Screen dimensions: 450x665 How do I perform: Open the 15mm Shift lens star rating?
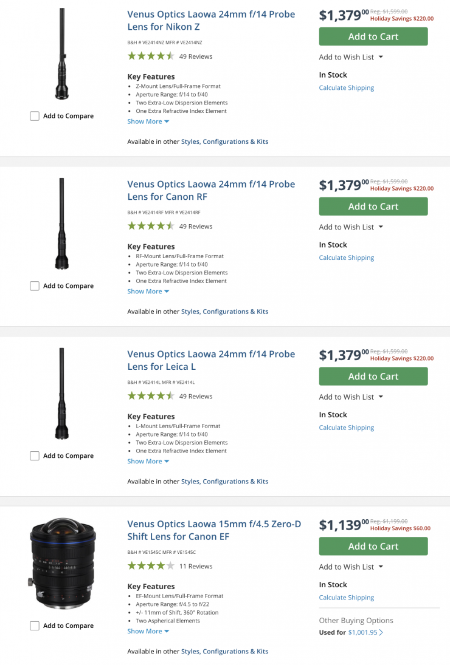click(x=151, y=567)
